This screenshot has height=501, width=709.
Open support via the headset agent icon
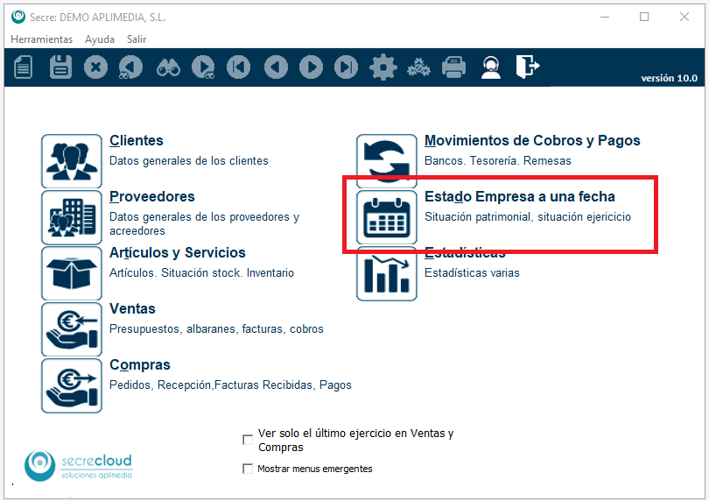pyautogui.click(x=491, y=67)
